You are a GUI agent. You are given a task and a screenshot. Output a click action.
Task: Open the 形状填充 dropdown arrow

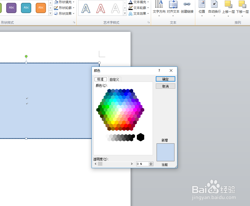click(73, 2)
